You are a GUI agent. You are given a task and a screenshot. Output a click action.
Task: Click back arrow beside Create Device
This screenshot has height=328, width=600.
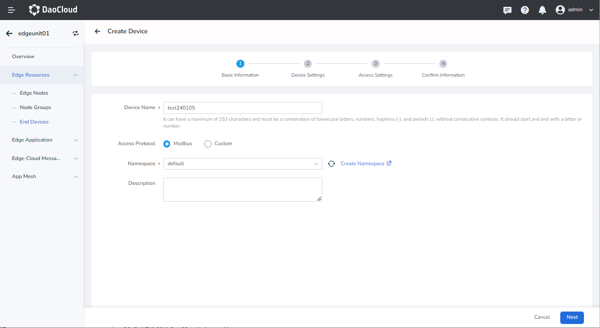(x=97, y=31)
